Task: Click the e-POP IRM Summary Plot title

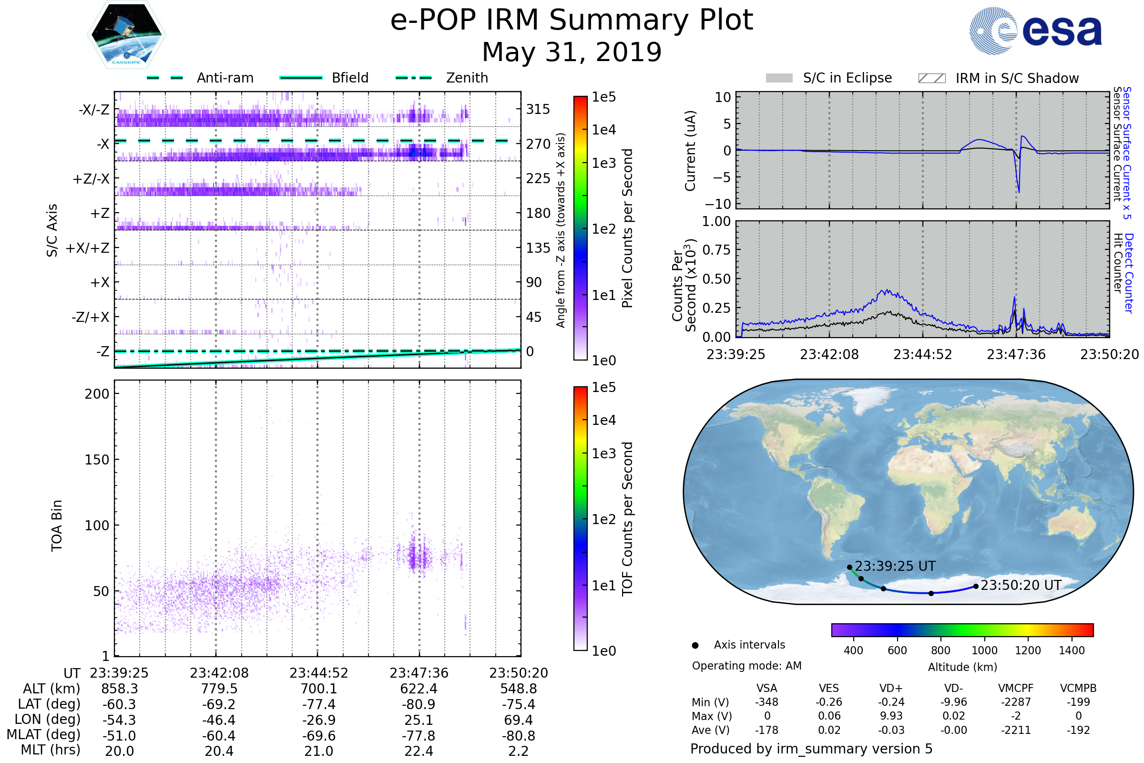Action: click(x=572, y=21)
